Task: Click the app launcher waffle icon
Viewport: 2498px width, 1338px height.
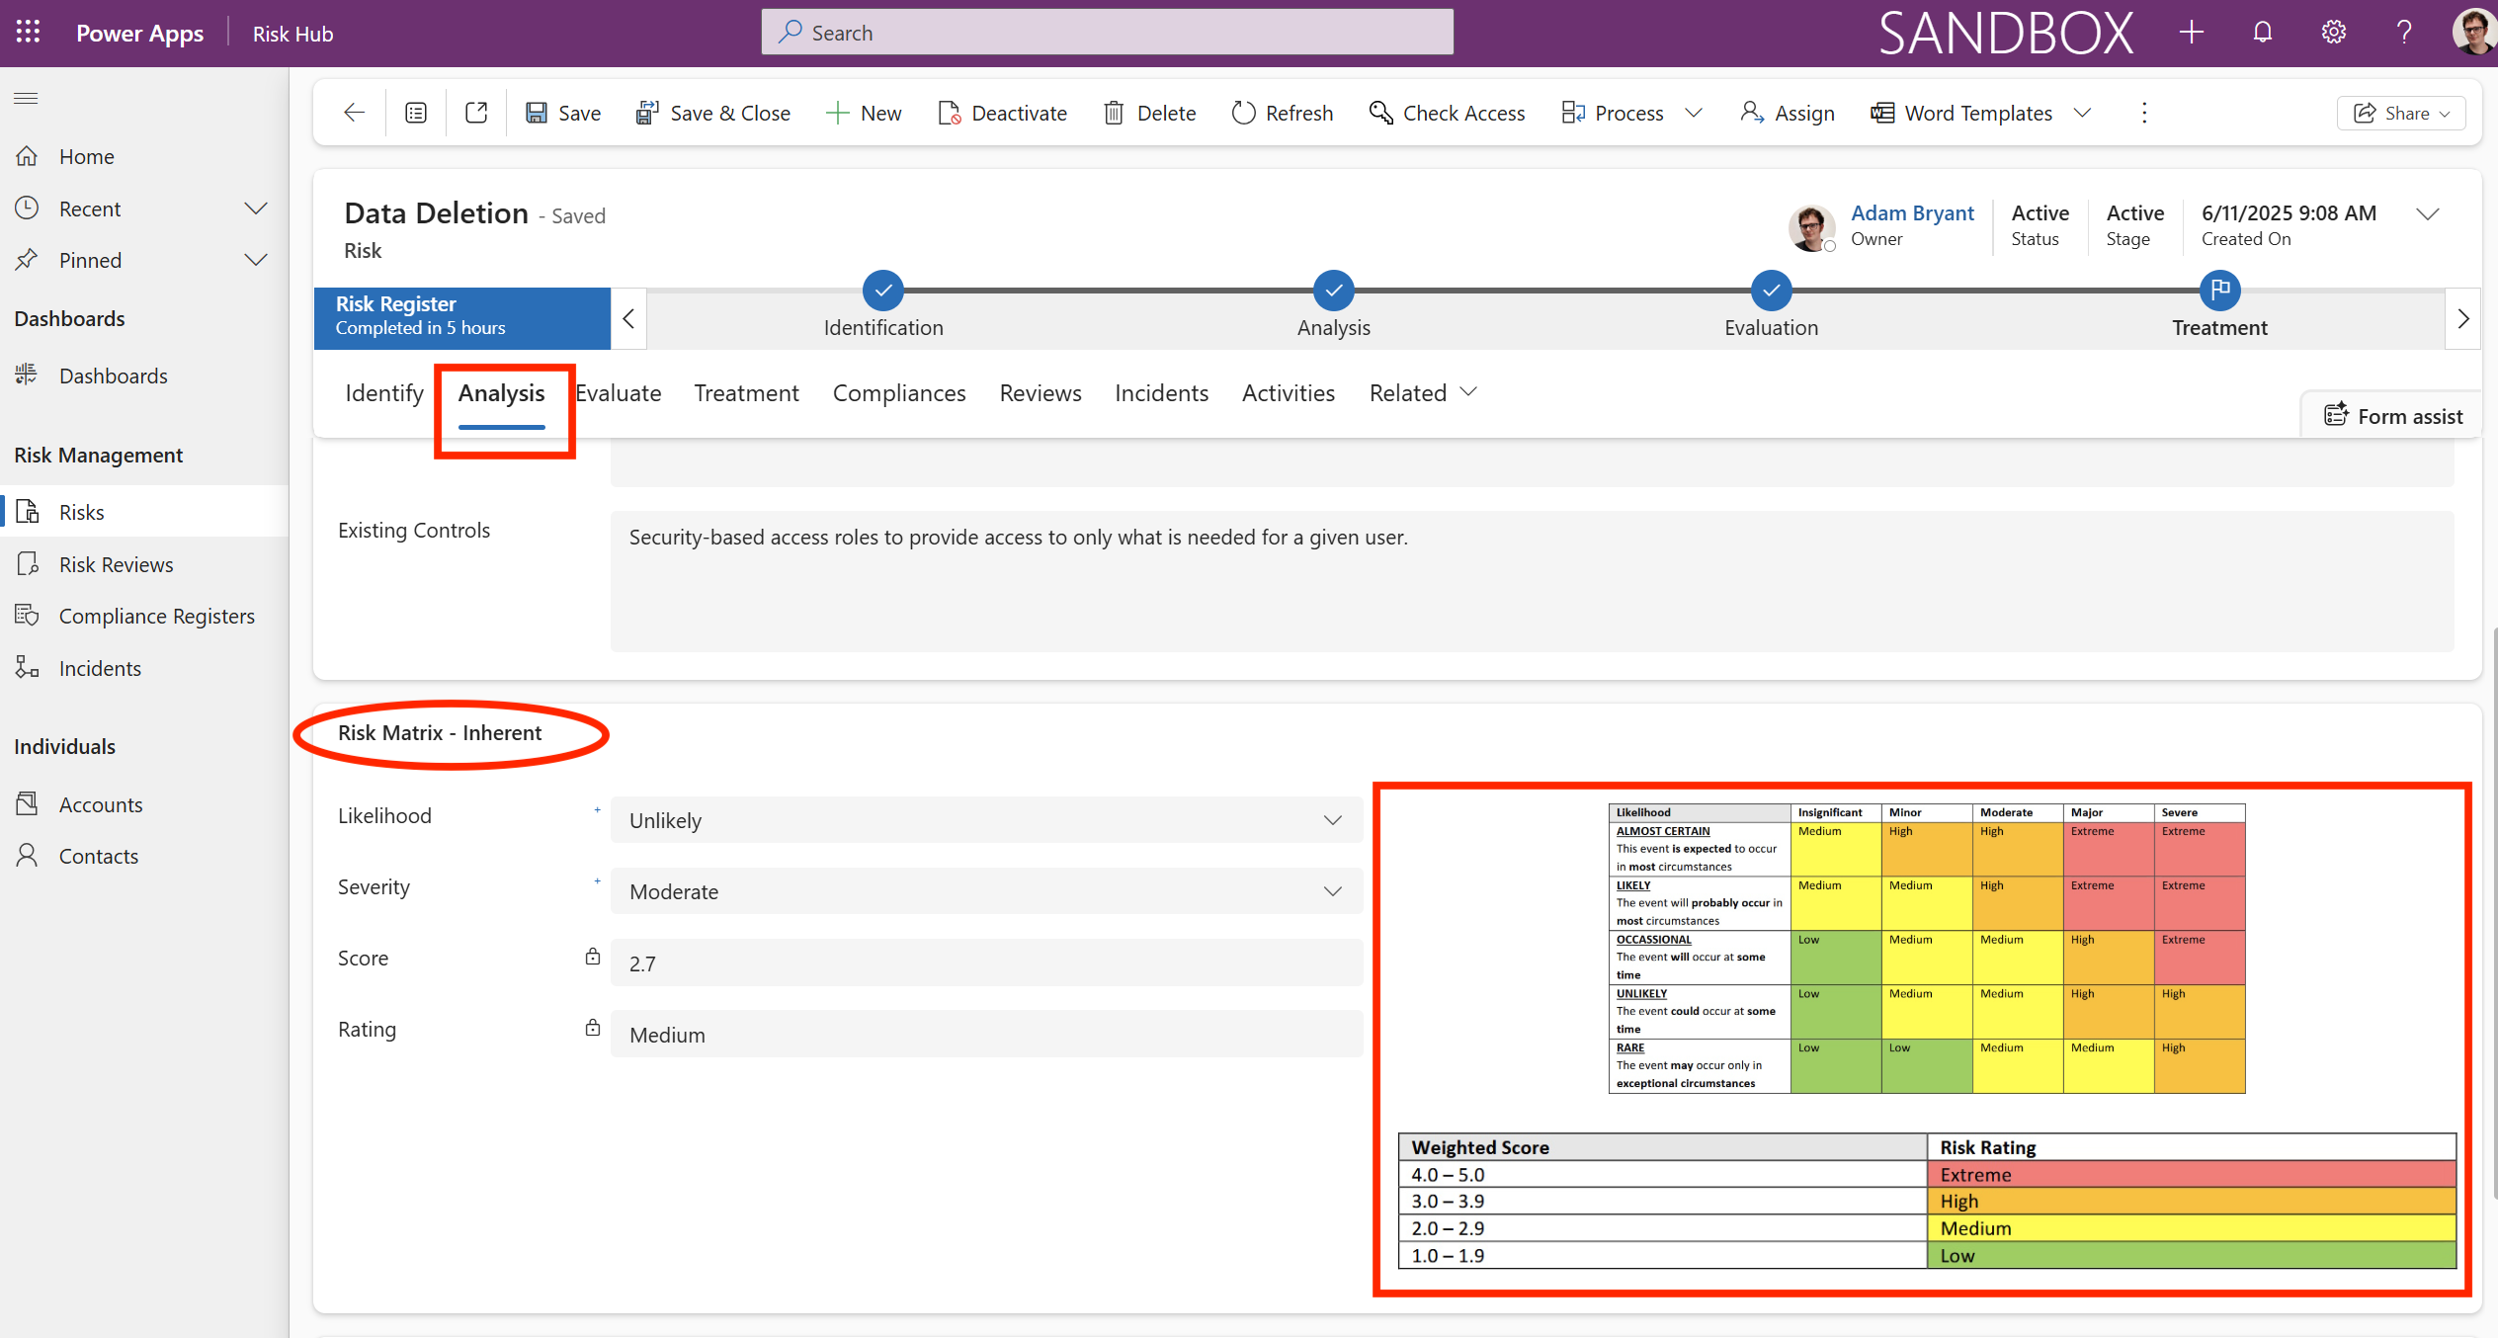Action: pyautogui.click(x=28, y=33)
